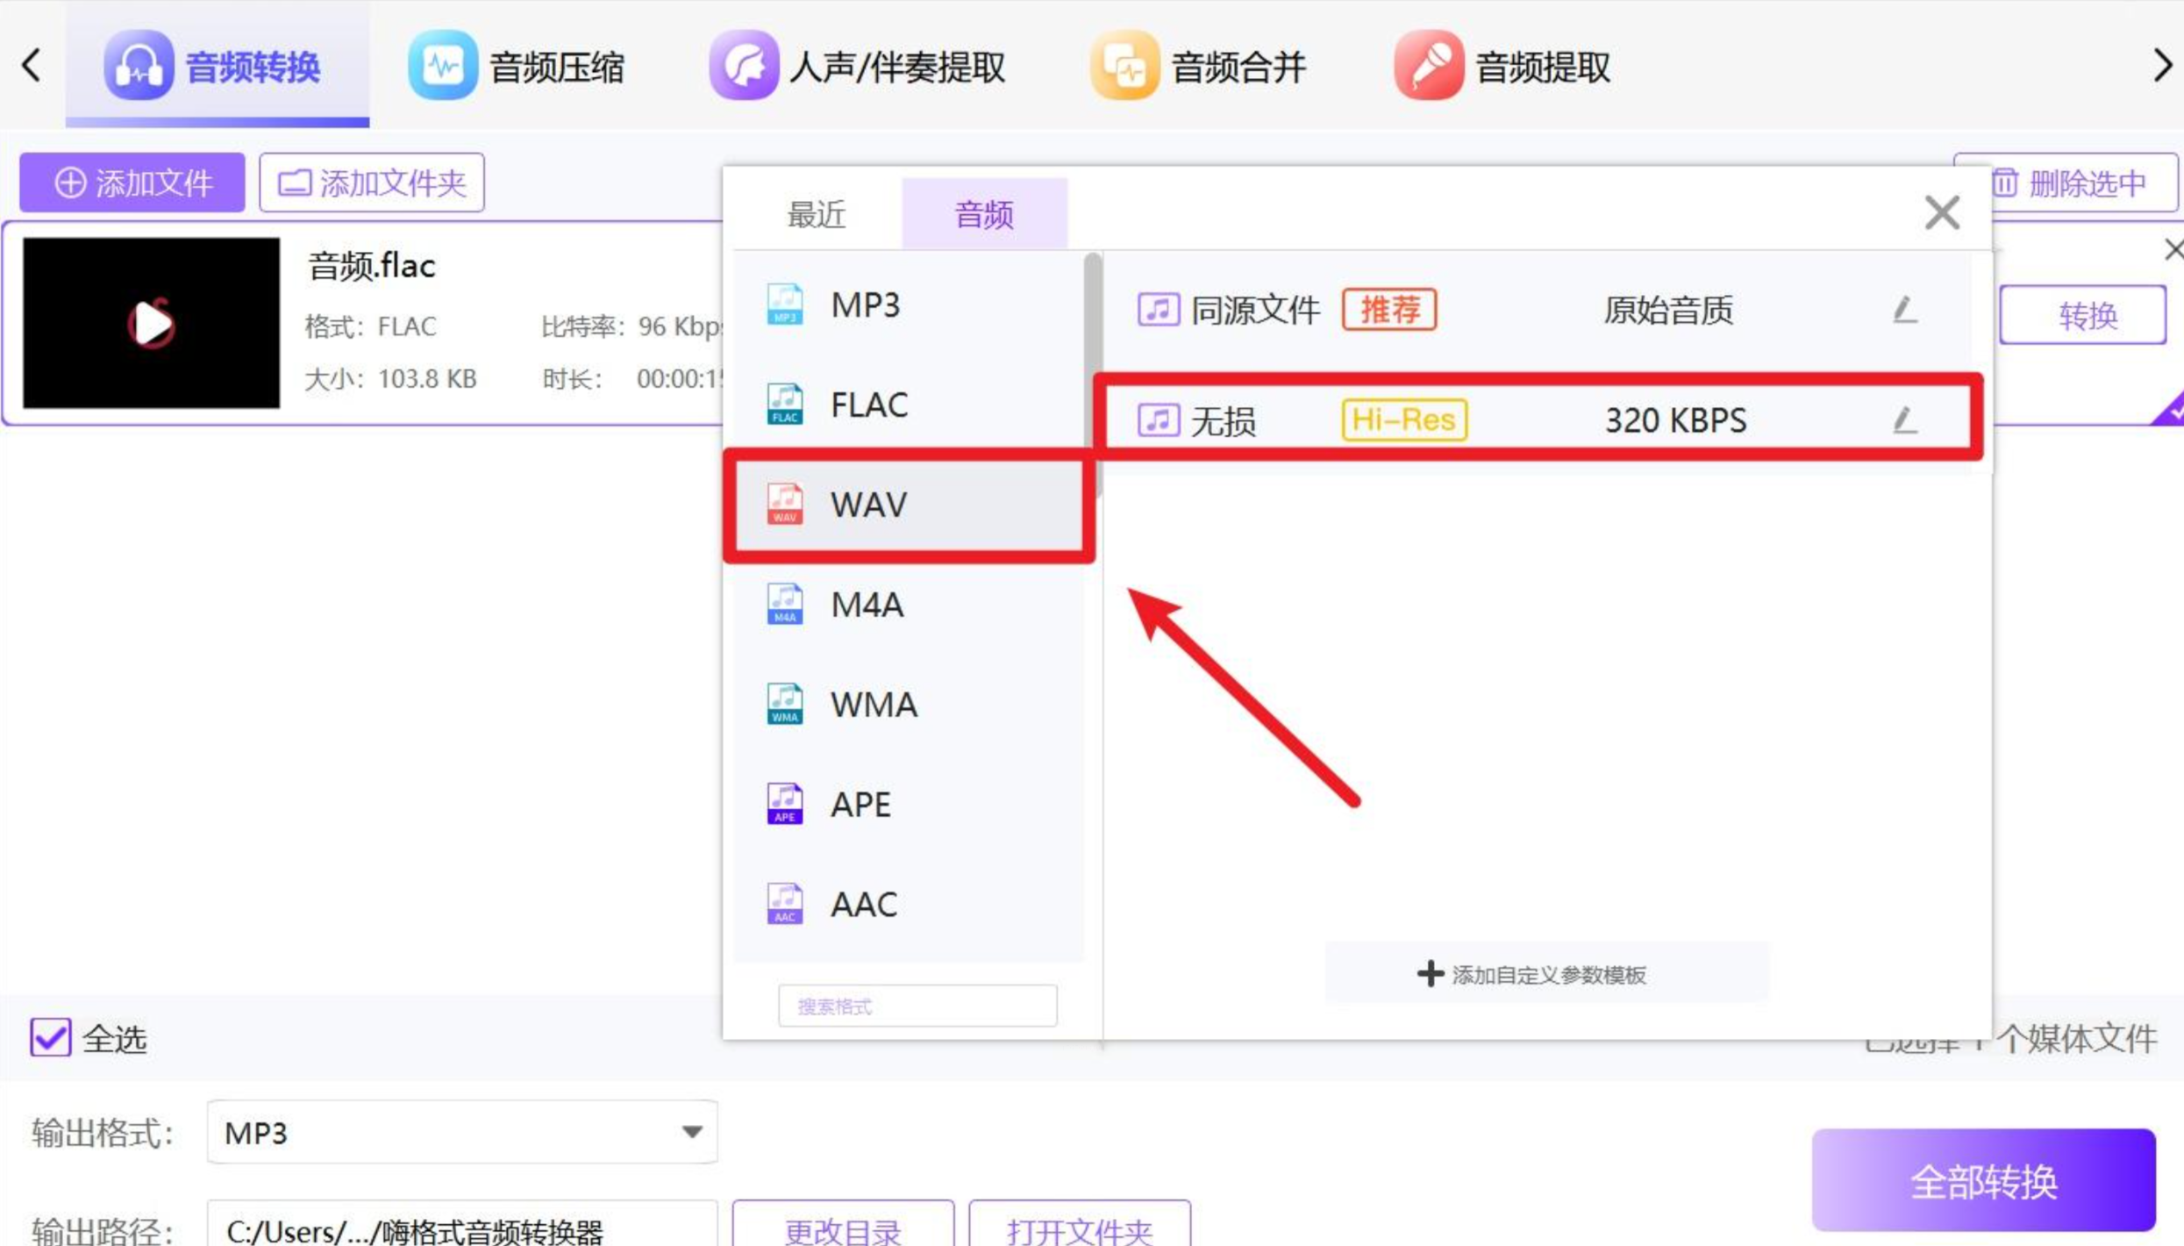The width and height of the screenshot is (2184, 1246).
Task: Switch to the 音频 tab
Action: (984, 214)
